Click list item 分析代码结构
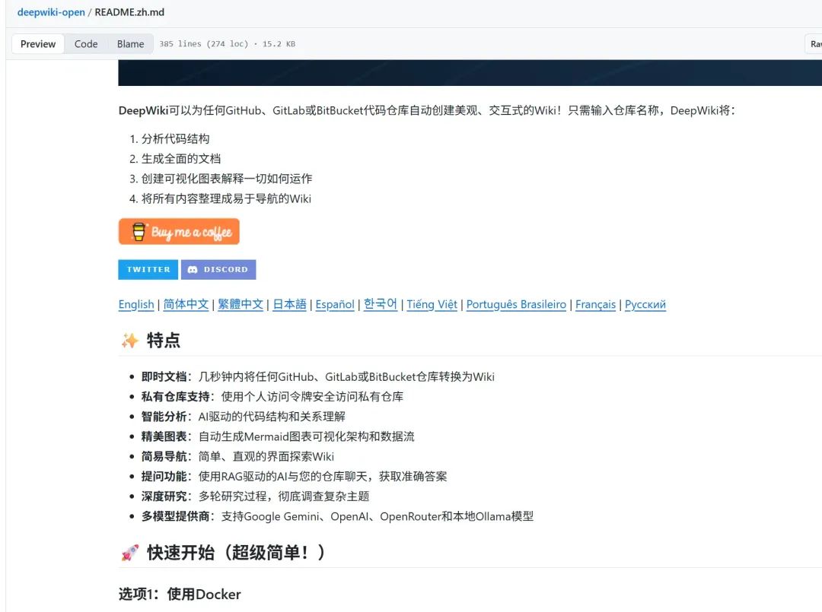This screenshot has height=612, width=822. (176, 138)
